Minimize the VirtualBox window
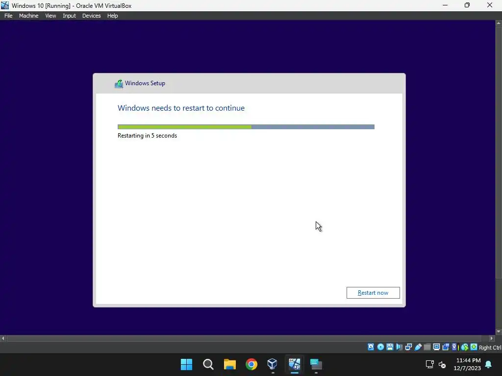The height and width of the screenshot is (376, 502). coord(445,5)
